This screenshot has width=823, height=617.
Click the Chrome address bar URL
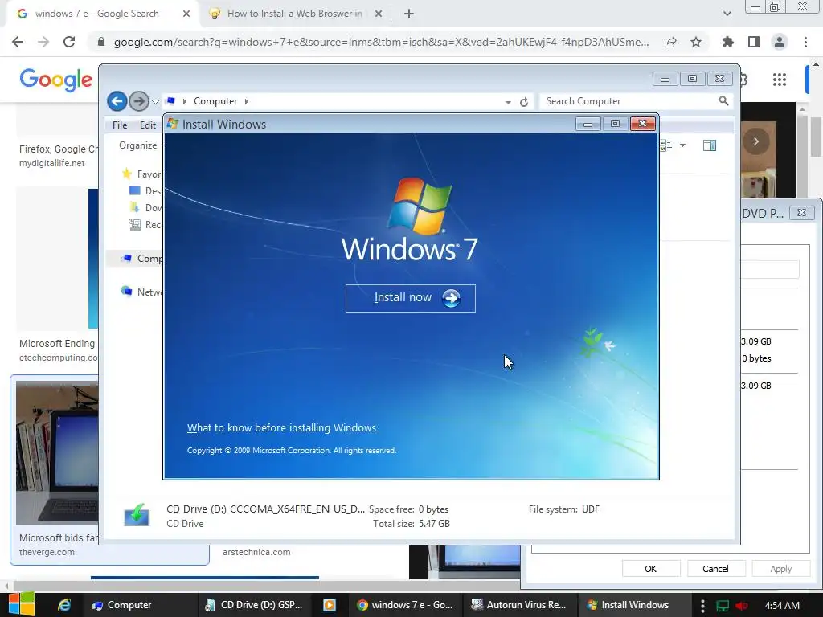381,42
